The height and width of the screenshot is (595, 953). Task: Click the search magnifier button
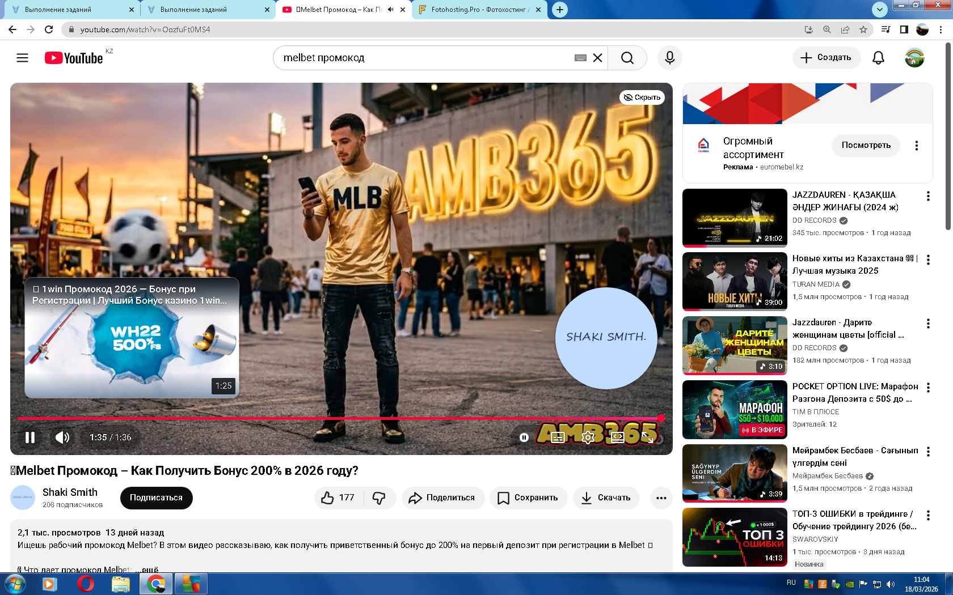click(627, 58)
